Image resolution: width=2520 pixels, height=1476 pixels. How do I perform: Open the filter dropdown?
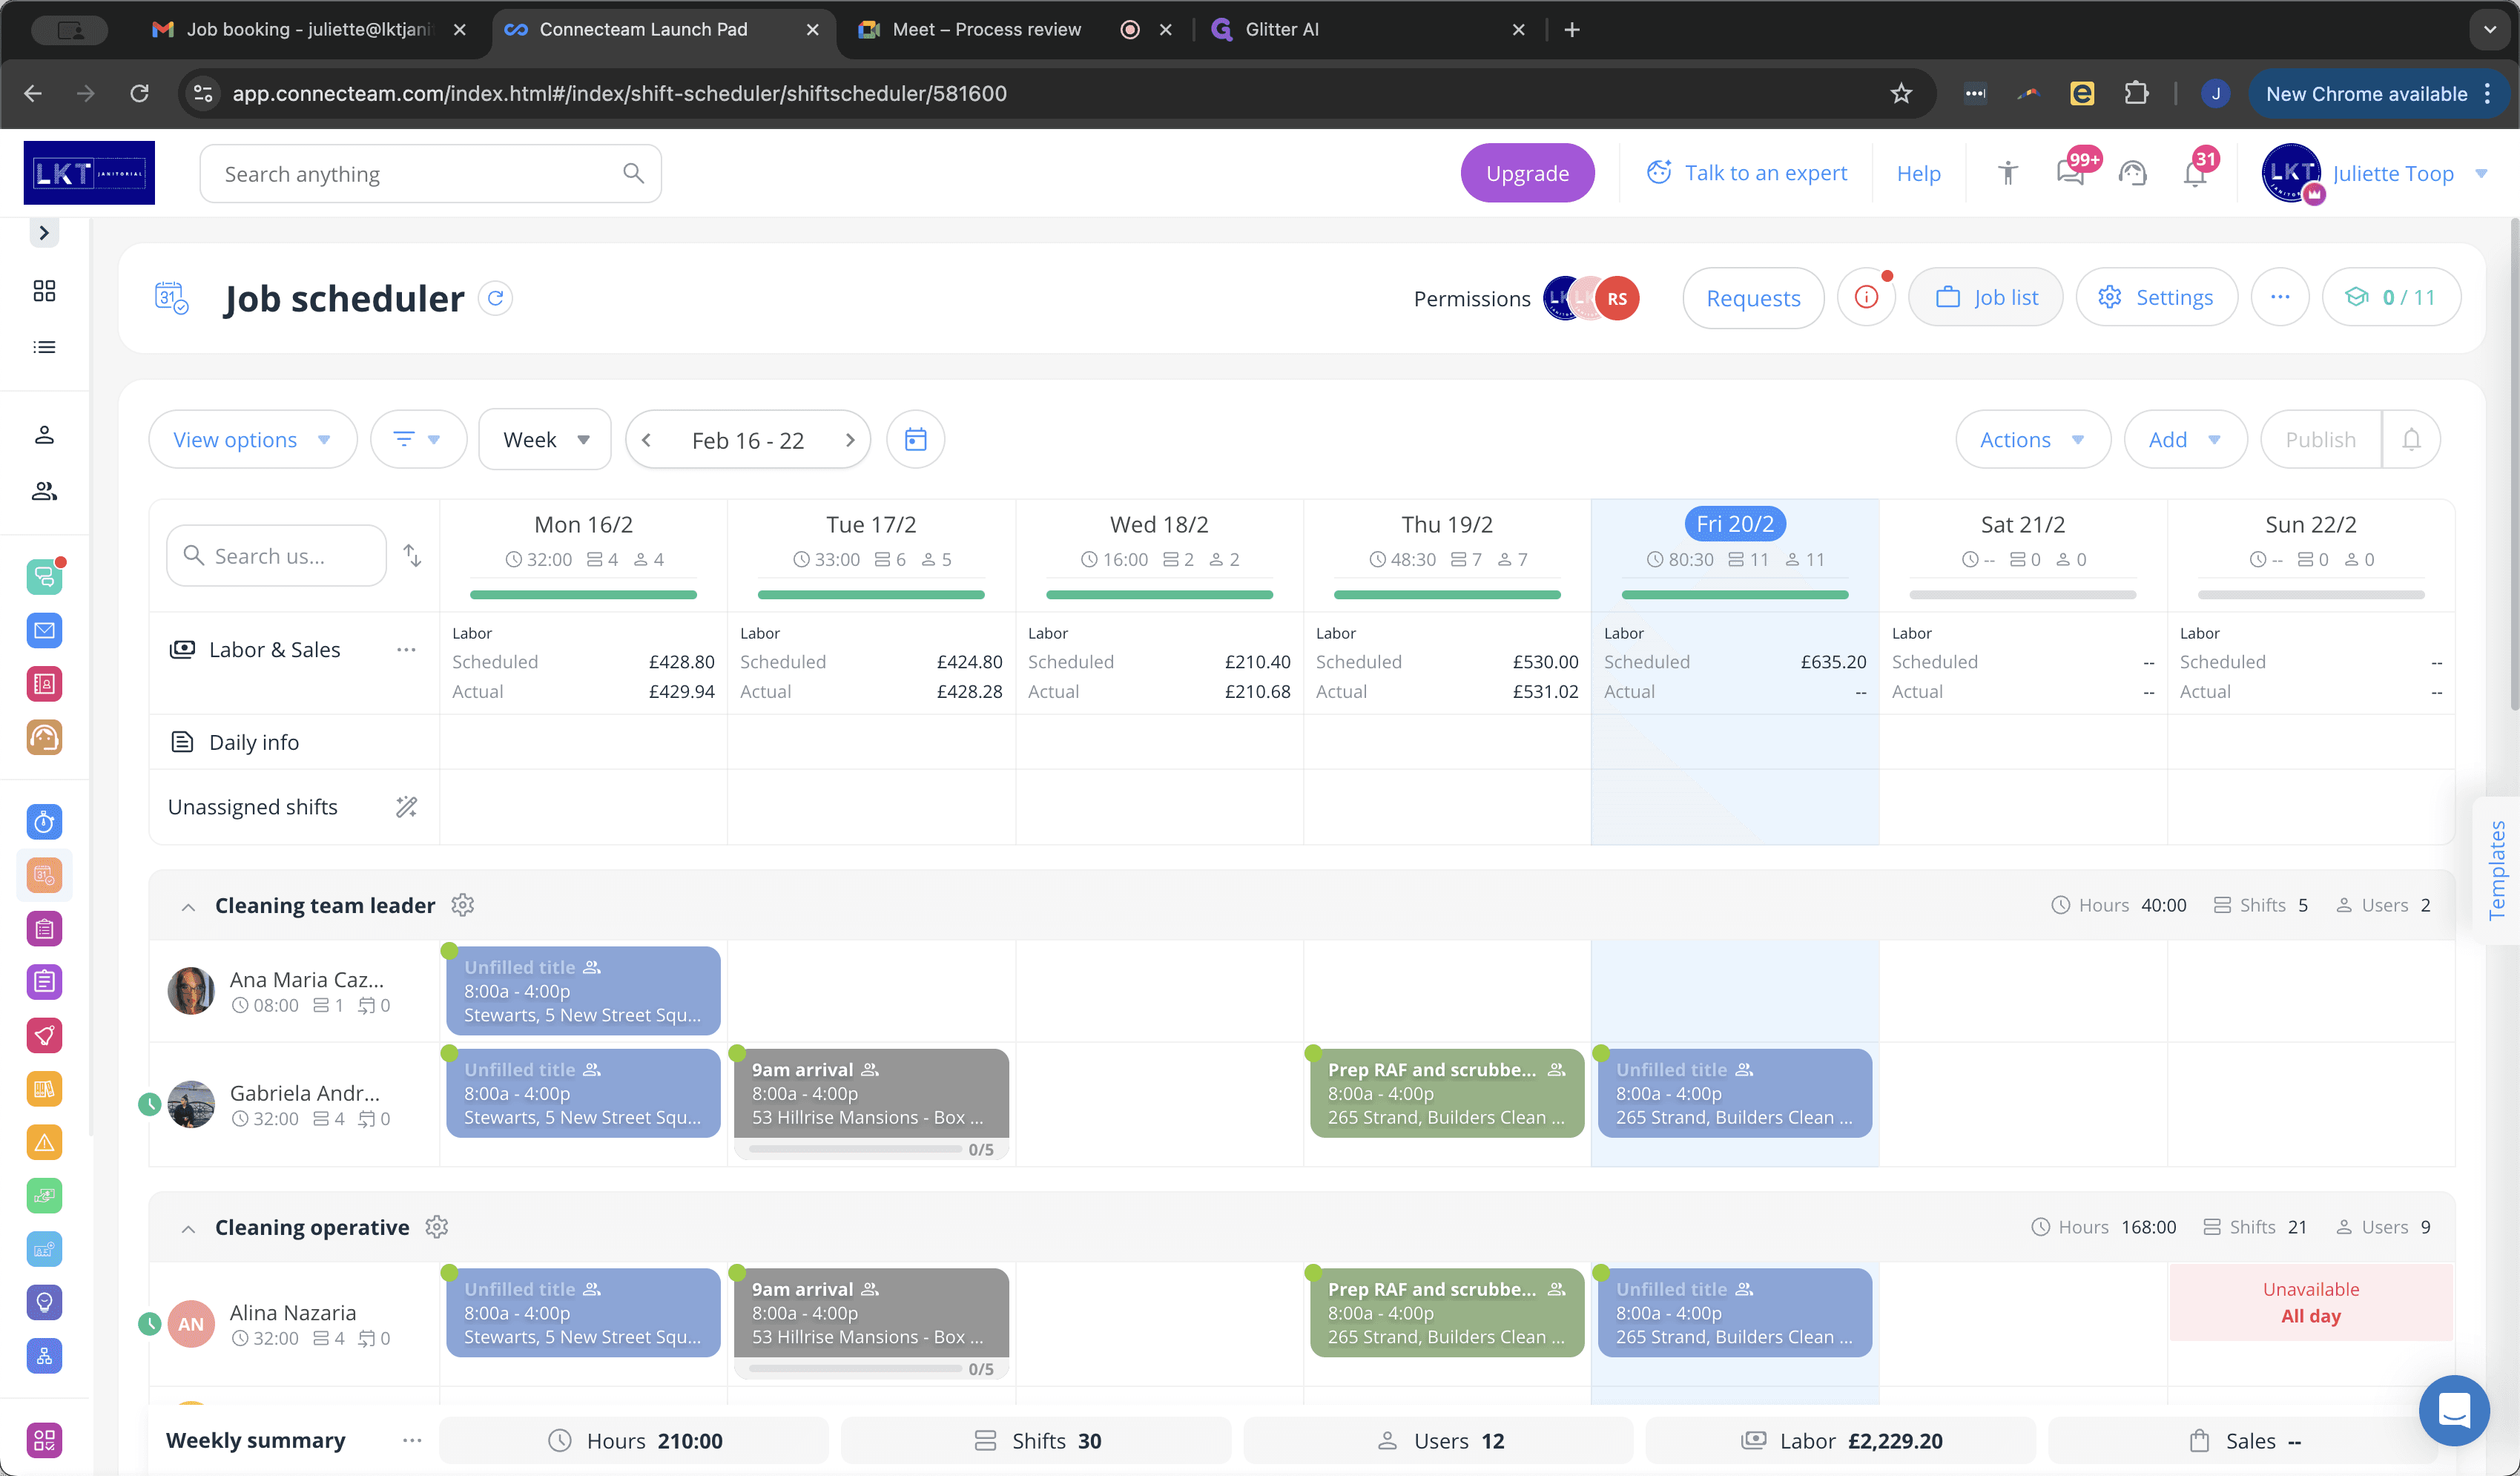[x=418, y=440]
